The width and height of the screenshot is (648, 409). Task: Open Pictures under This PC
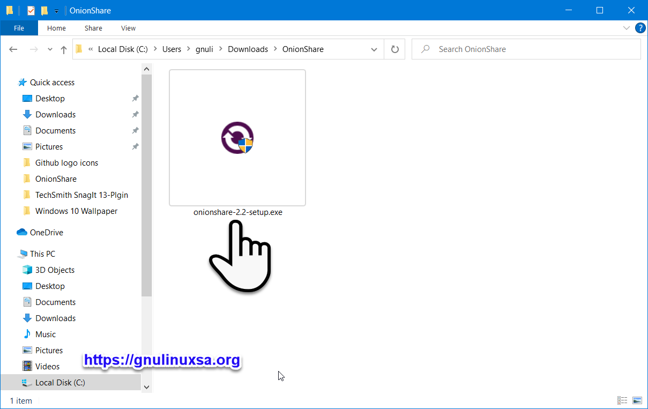[x=49, y=351]
